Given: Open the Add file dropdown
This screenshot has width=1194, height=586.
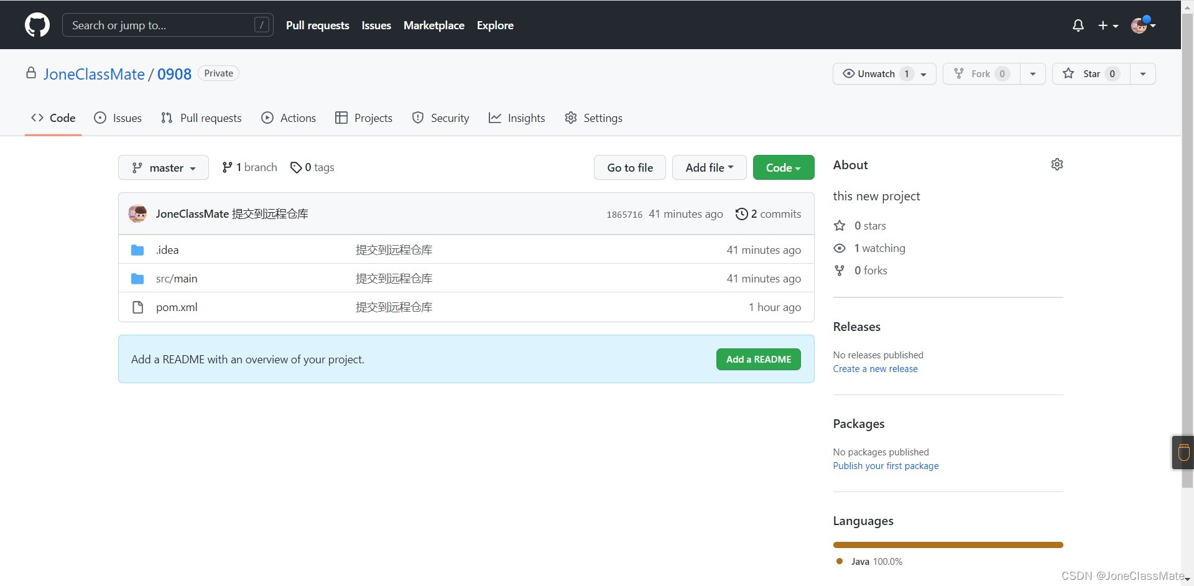Looking at the screenshot, I should pyautogui.click(x=709, y=167).
